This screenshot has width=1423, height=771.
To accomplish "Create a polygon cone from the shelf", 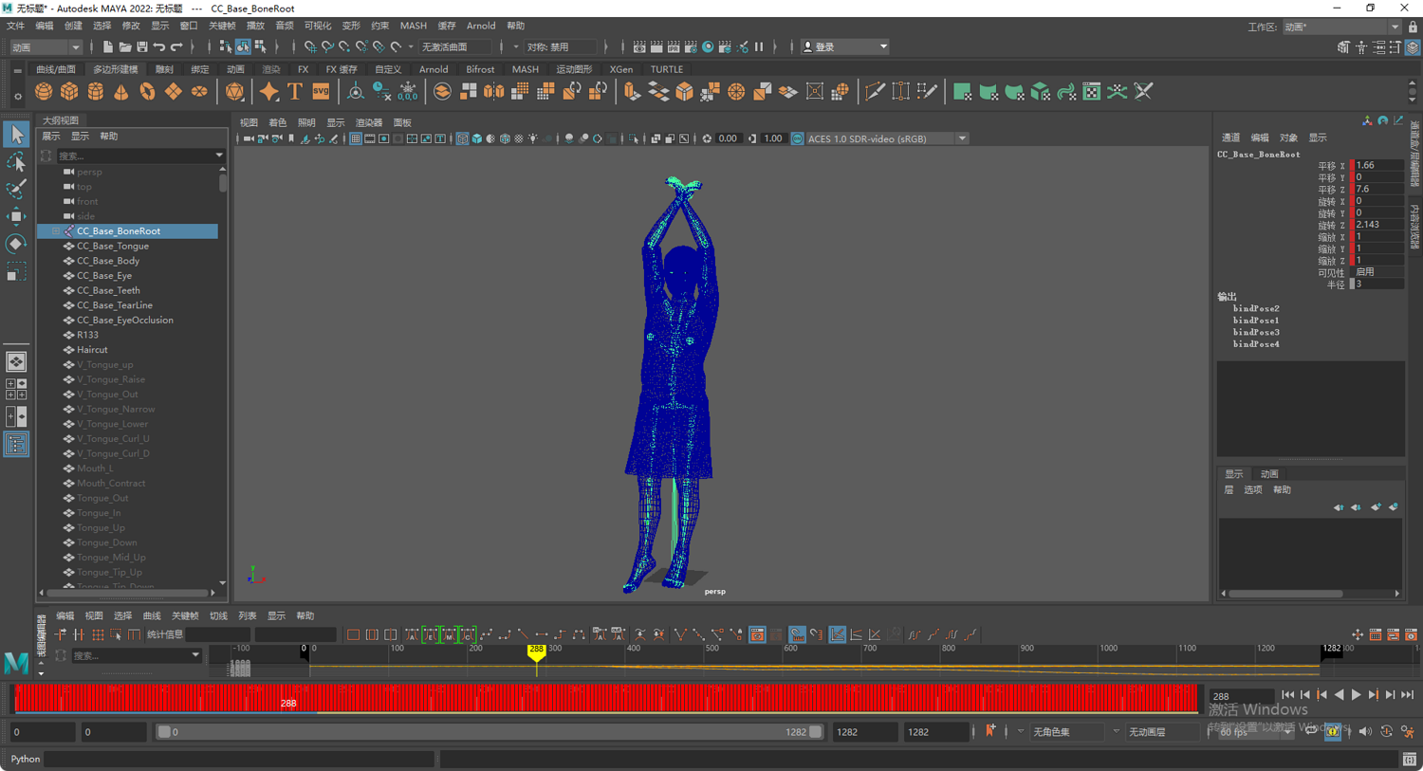I will click(121, 92).
